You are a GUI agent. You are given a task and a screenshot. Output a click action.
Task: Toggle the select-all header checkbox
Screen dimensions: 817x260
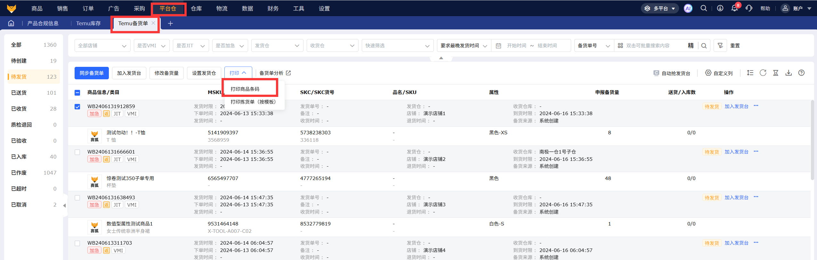pyautogui.click(x=77, y=93)
